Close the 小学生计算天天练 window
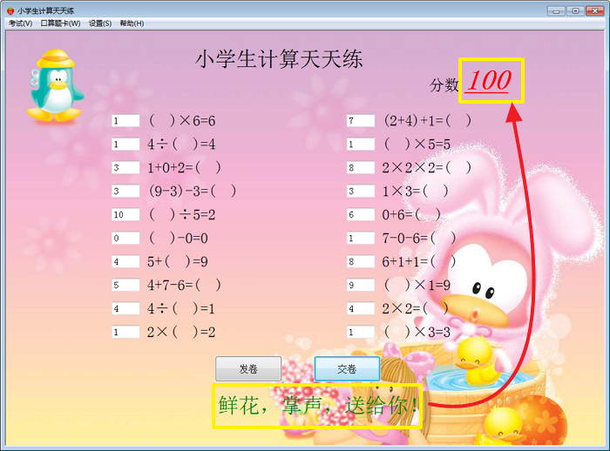The width and height of the screenshot is (610, 451). click(x=594, y=11)
